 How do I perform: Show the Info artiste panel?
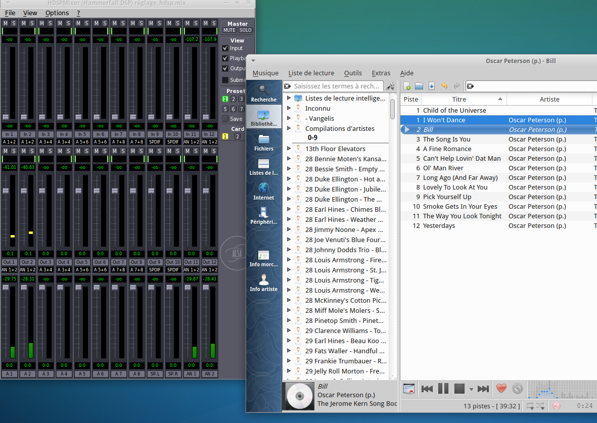(263, 283)
